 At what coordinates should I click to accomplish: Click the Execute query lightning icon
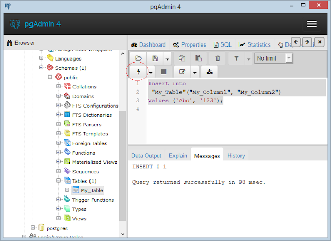pyautogui.click(x=138, y=72)
